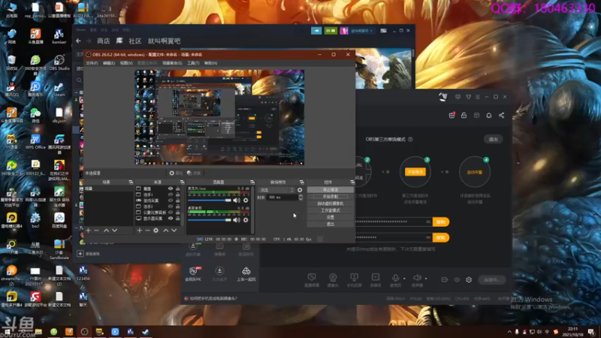Viewport: 601px width, 338px height.
Task: Pop out the Sources dock panel
Action: tap(182, 182)
